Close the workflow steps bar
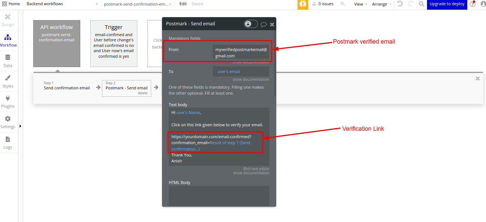 point(477,79)
